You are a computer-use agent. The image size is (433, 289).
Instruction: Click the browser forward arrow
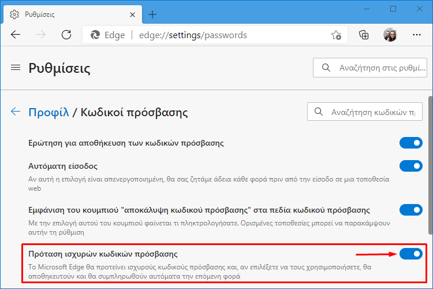coord(41,35)
